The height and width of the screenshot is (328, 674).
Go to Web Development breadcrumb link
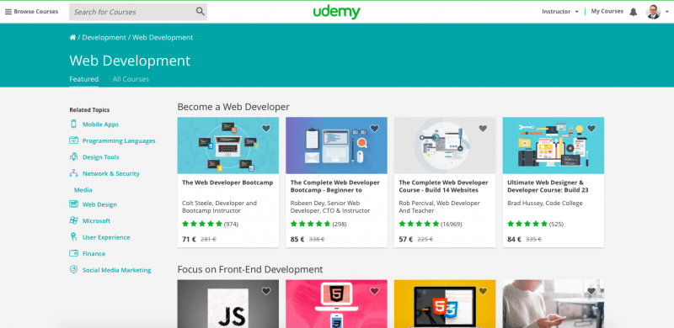click(163, 37)
